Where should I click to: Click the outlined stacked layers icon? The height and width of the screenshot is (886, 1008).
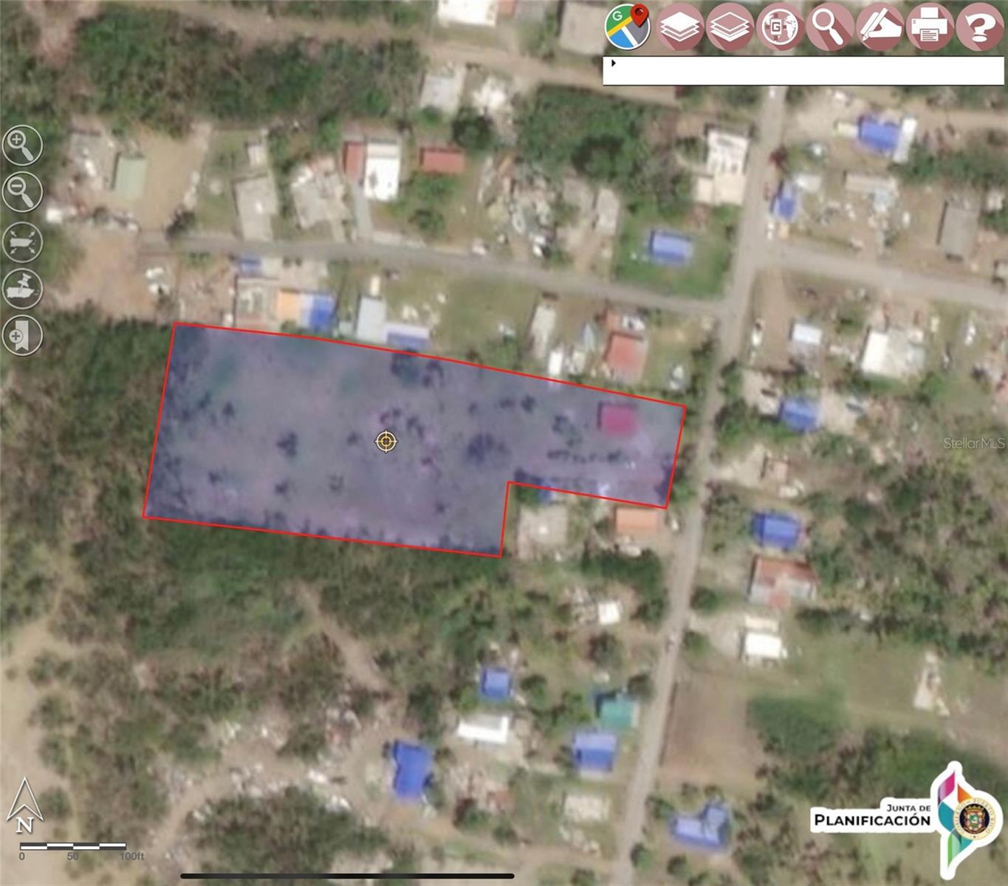730,27
